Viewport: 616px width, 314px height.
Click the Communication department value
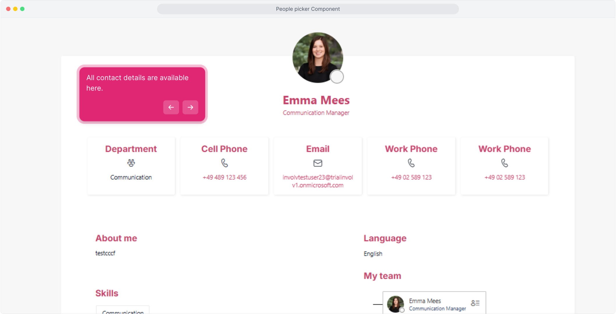pos(131,177)
